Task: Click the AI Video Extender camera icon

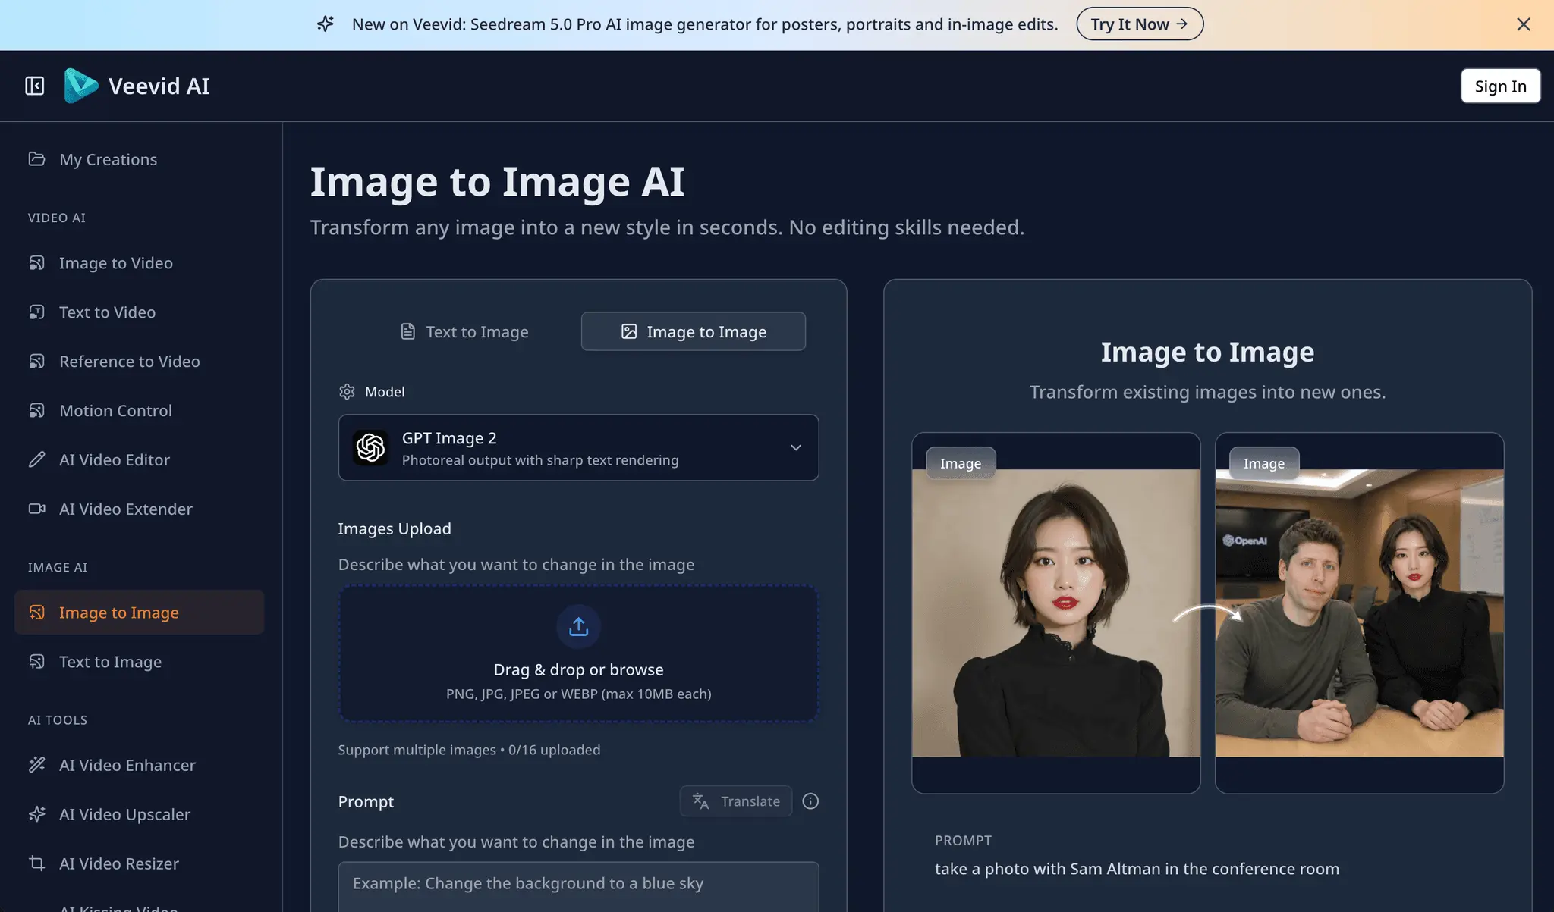Action: 36,509
